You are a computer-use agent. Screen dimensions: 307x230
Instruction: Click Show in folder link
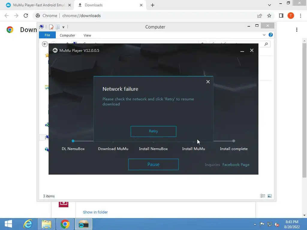95,212
